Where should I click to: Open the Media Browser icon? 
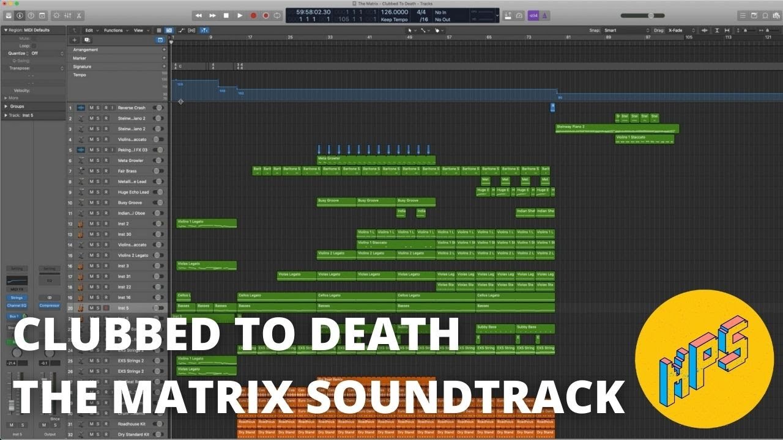click(776, 15)
